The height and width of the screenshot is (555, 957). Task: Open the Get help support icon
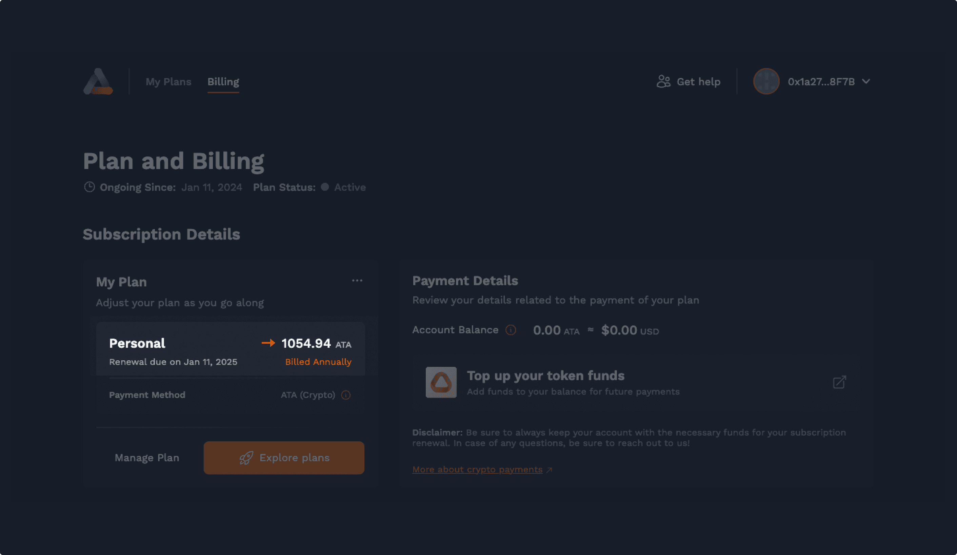[x=663, y=81]
